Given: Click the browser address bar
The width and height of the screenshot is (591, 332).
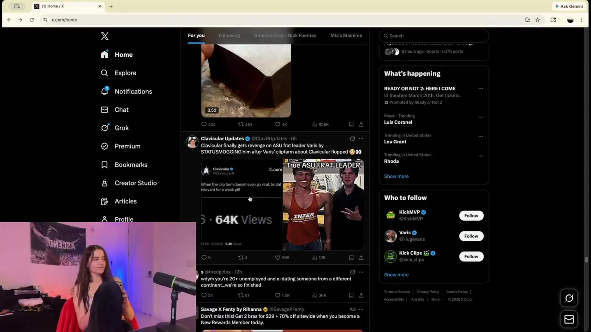Looking at the screenshot, I should click(x=282, y=20).
